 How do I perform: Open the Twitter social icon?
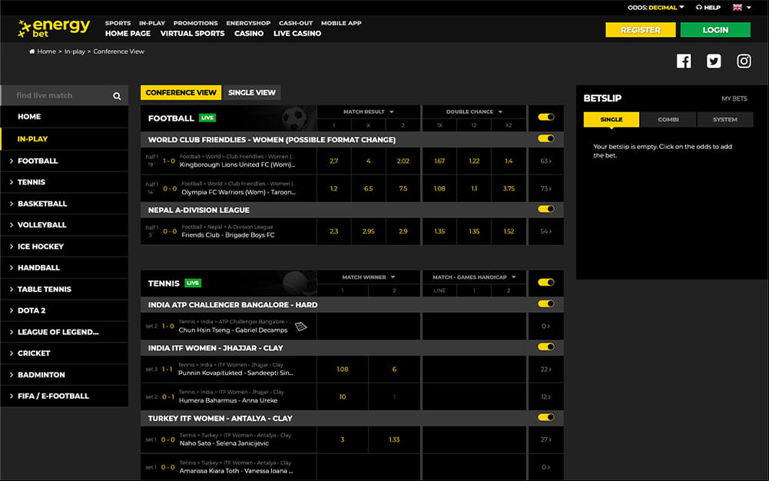714,61
